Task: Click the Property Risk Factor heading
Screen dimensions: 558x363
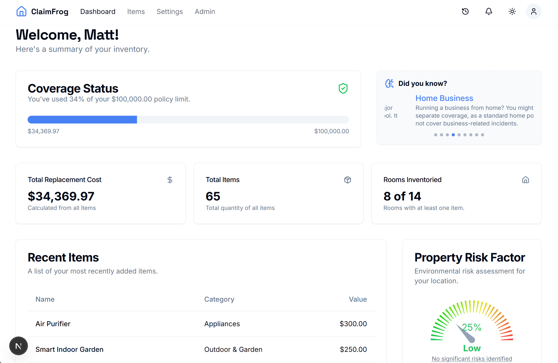Action: tap(470, 257)
